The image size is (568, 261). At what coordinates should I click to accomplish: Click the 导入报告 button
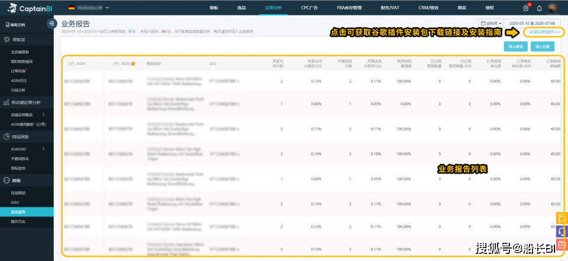(515, 46)
